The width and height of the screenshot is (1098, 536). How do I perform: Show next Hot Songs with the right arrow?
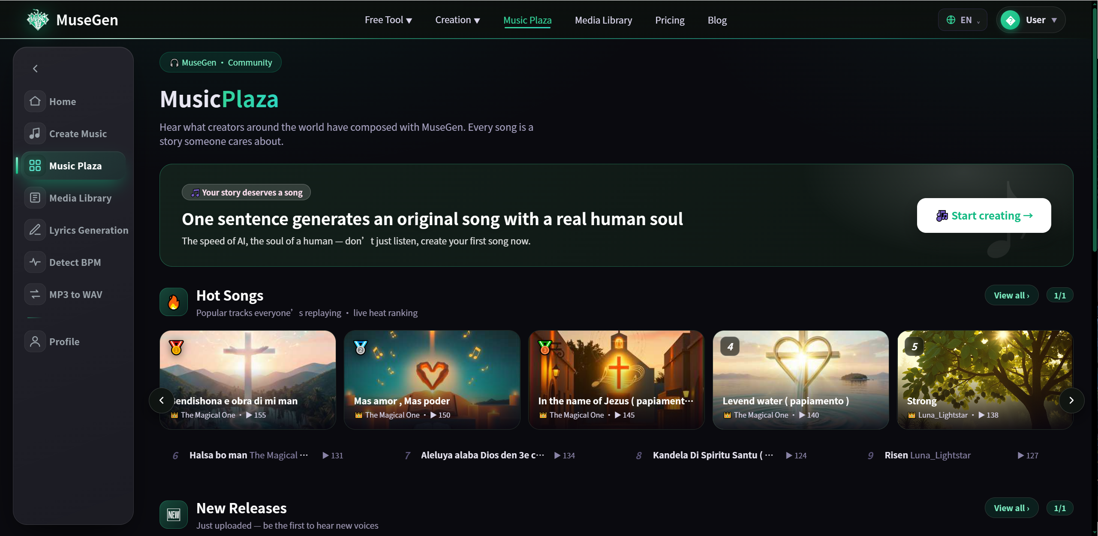pos(1071,400)
